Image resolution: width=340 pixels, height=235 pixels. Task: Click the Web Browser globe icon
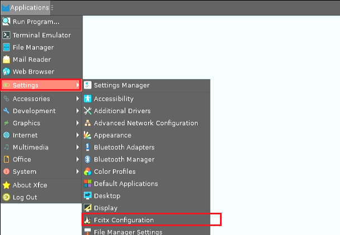click(x=6, y=72)
